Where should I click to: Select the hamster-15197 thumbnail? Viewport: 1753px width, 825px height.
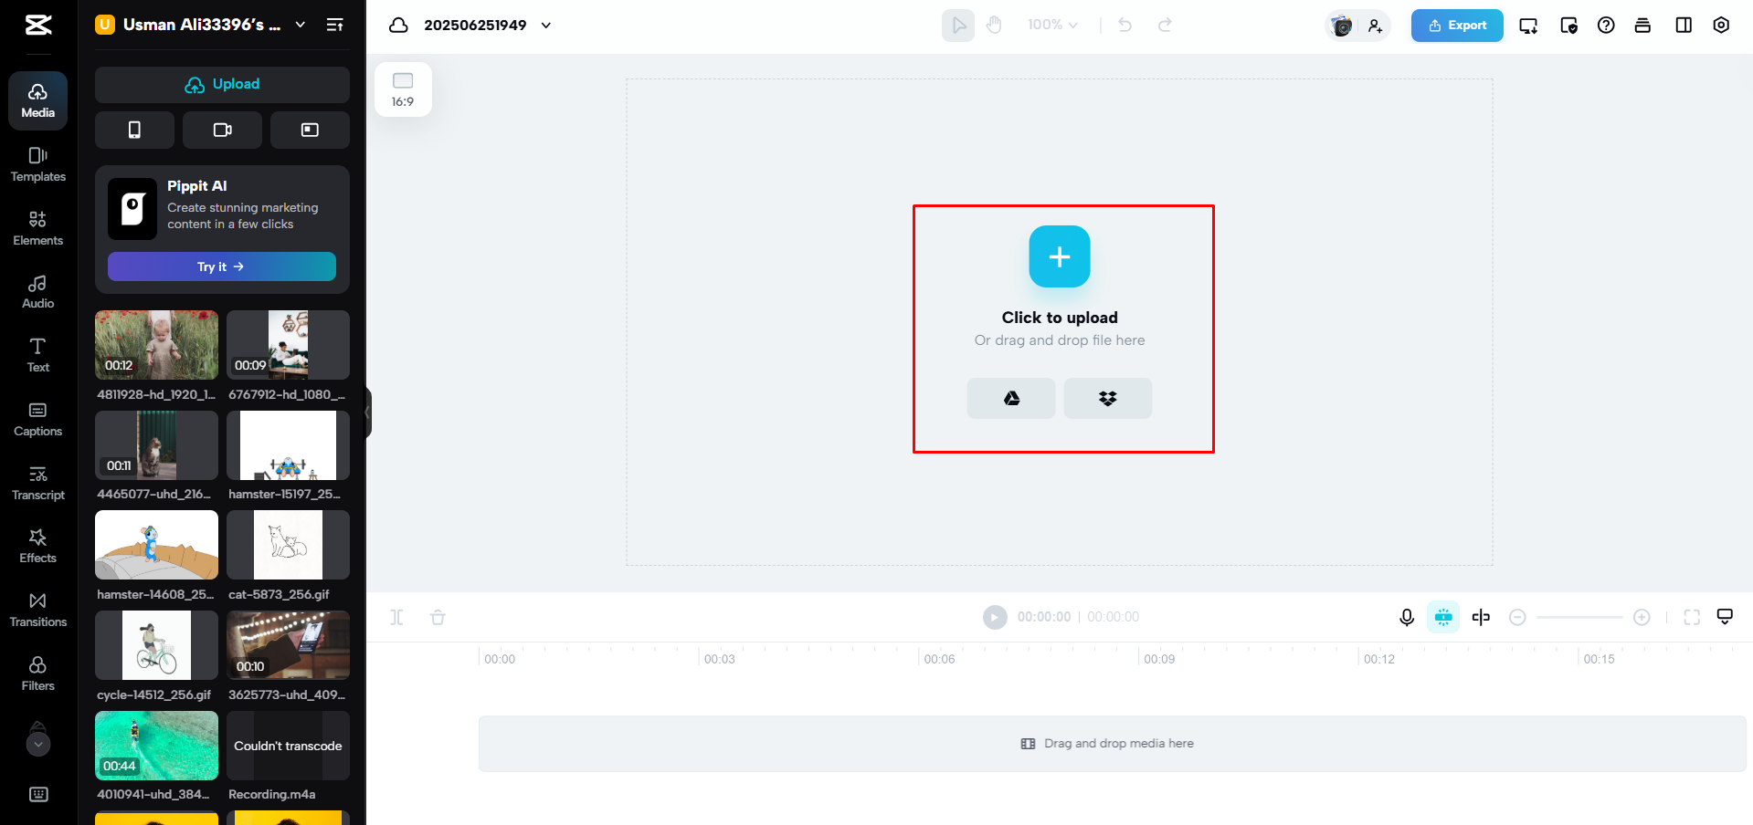[288, 445]
